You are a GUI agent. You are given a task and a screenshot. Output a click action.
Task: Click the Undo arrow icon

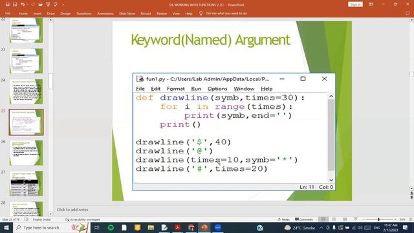[23, 5]
